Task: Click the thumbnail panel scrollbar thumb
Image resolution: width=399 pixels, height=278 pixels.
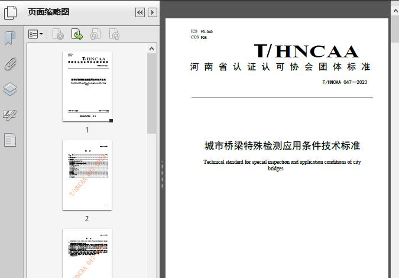Action: pyautogui.click(x=152, y=93)
